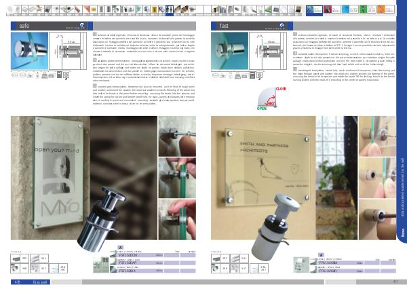407x289 pixels.
Task: Open the green category tab at top
Action: click(368, 9)
